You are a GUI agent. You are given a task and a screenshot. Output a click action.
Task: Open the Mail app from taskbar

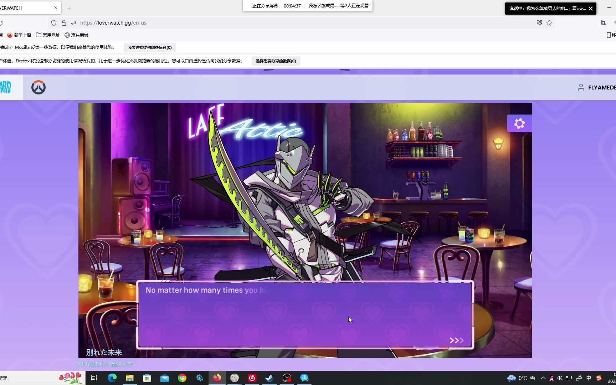click(164, 378)
